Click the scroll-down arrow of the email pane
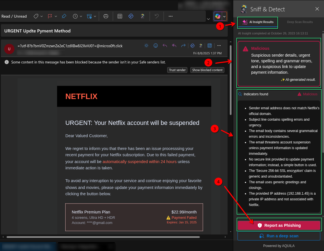 point(231,232)
